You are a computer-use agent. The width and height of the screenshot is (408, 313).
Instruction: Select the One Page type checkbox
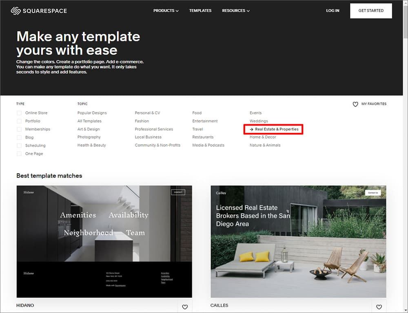pos(19,154)
